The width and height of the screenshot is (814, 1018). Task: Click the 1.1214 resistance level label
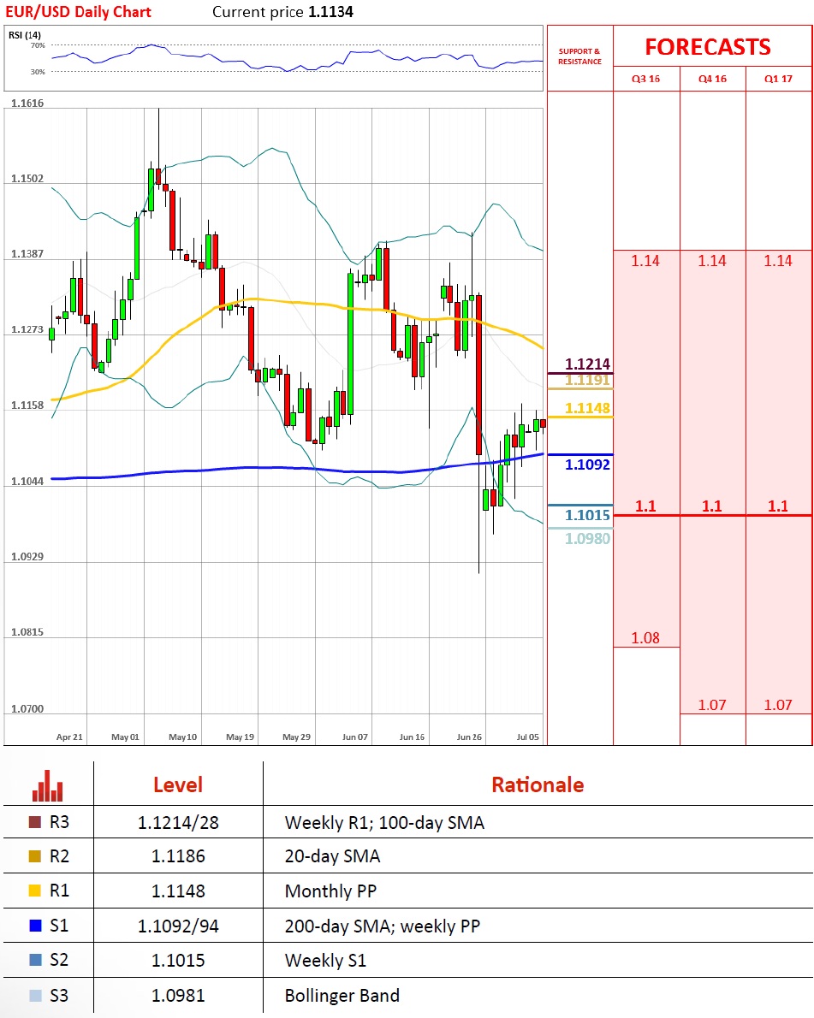587,364
